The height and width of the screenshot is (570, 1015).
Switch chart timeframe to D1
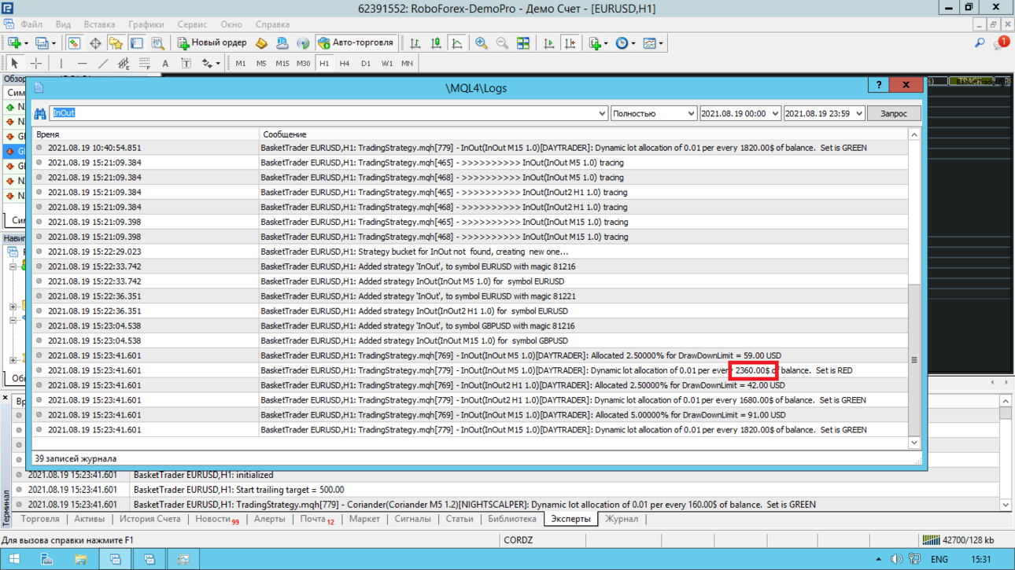click(366, 63)
